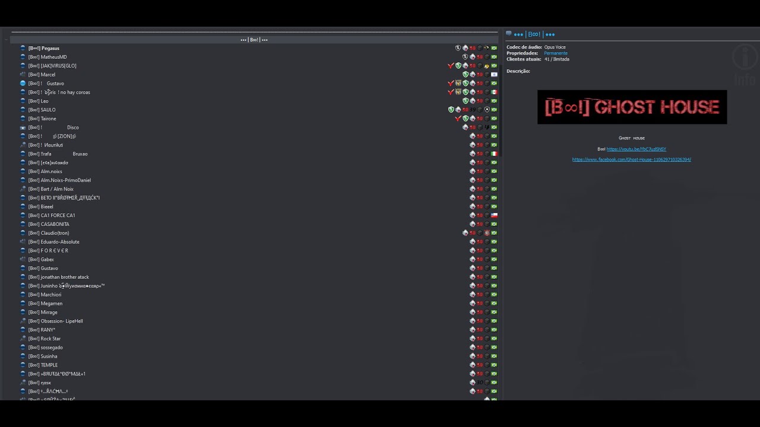Click the red 50 badge on Leo row
760x427 pixels.
[480, 101]
